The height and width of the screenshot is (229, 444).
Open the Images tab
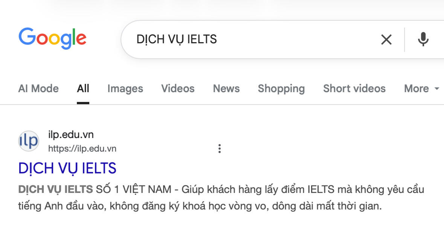tap(125, 88)
